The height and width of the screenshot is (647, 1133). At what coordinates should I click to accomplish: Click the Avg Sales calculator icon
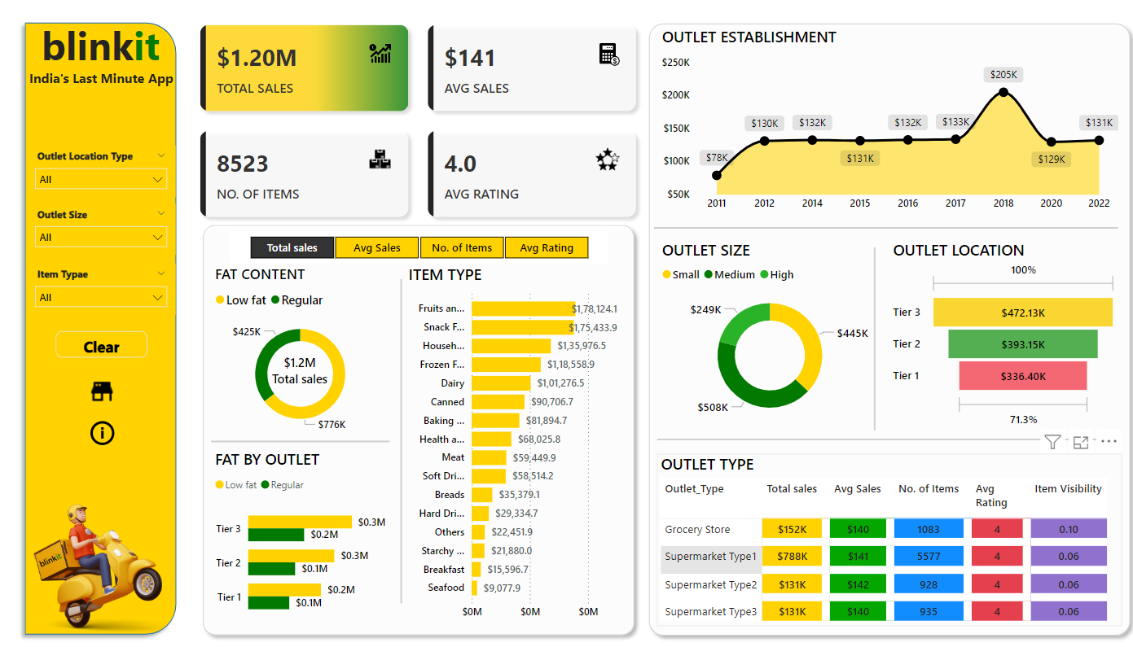point(608,55)
